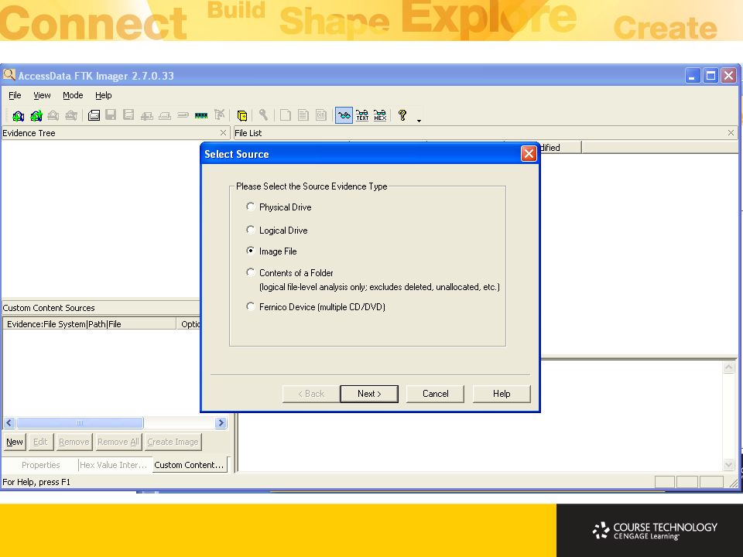The width and height of the screenshot is (743, 557).
Task: Click the right arrow of horizontal scrollbar
Action: [x=221, y=422]
